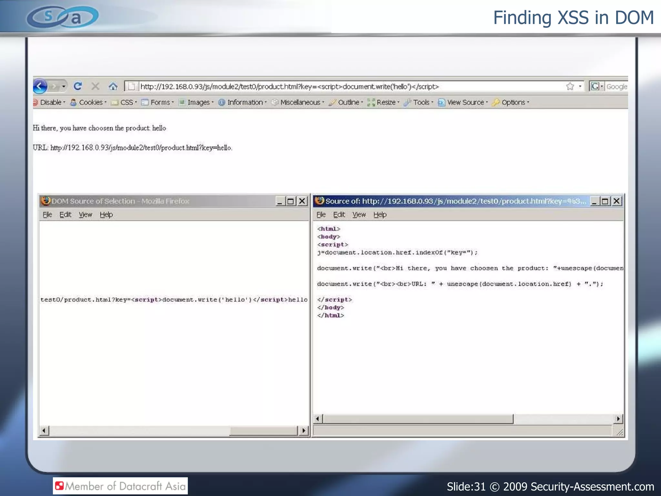Click right scroll arrow in DOM Source window

303,430
